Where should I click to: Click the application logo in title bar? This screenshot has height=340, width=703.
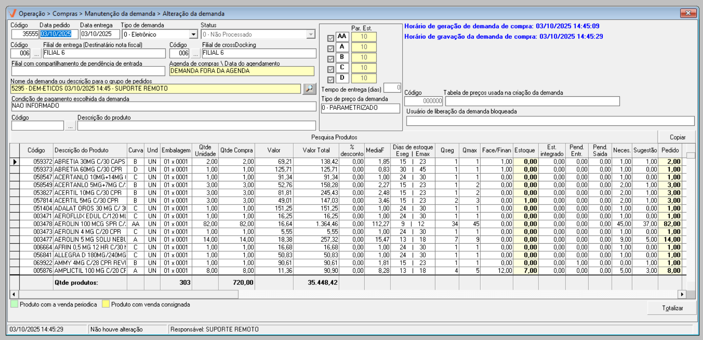12,14
